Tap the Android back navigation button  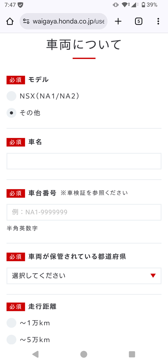pos(35,354)
